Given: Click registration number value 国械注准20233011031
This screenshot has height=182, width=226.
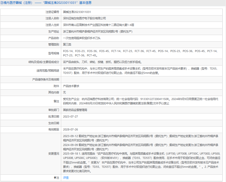Looking at the screenshot, I should coord(77,12).
